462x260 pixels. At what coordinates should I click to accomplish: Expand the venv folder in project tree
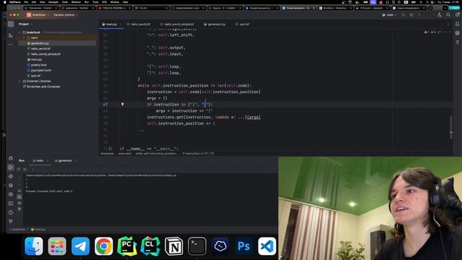pyautogui.click(x=24, y=38)
